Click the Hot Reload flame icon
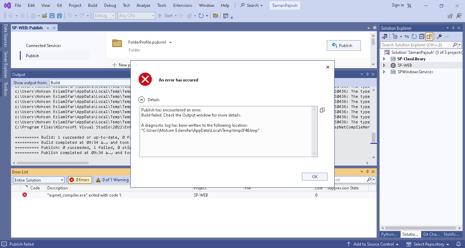The image size is (465, 248). point(190,16)
